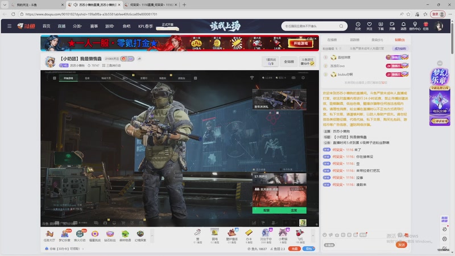Expand the activity icons list chevron

click(x=151, y=236)
